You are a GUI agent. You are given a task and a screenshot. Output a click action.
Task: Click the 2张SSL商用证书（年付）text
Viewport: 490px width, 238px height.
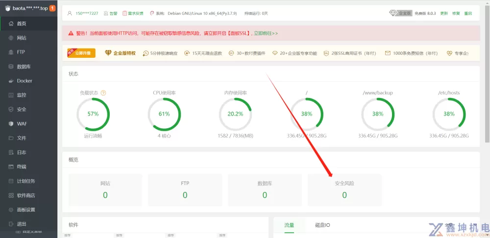(x=354, y=53)
